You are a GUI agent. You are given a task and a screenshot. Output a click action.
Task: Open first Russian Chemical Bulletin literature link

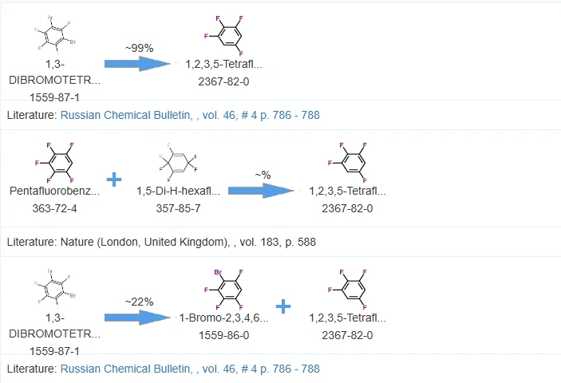tap(190, 115)
